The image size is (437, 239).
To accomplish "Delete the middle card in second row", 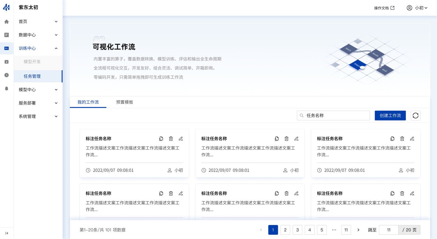I will point(287,193).
